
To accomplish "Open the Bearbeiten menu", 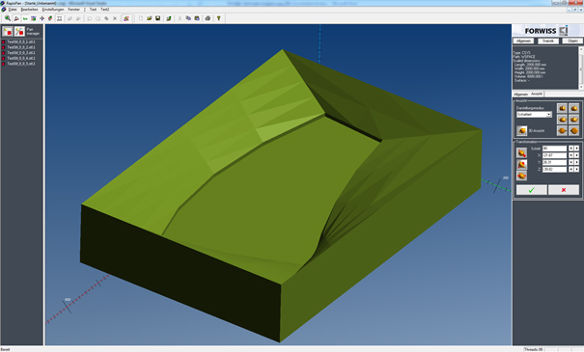I will point(29,10).
